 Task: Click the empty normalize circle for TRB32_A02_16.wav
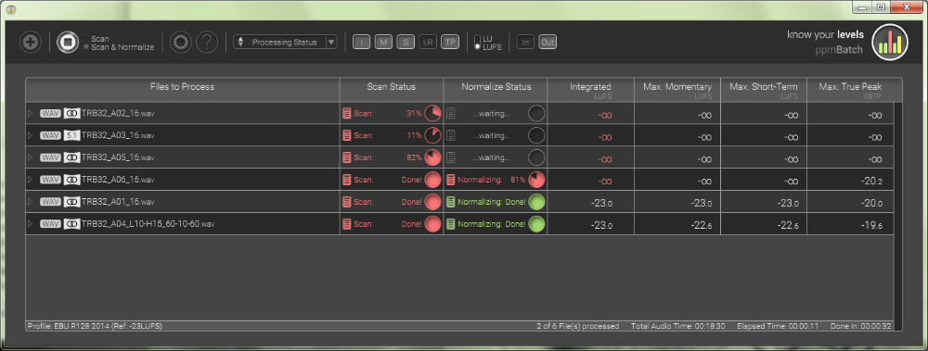pyautogui.click(x=536, y=114)
